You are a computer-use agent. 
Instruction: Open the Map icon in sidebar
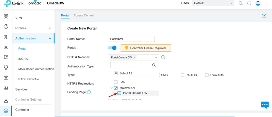(6, 36)
